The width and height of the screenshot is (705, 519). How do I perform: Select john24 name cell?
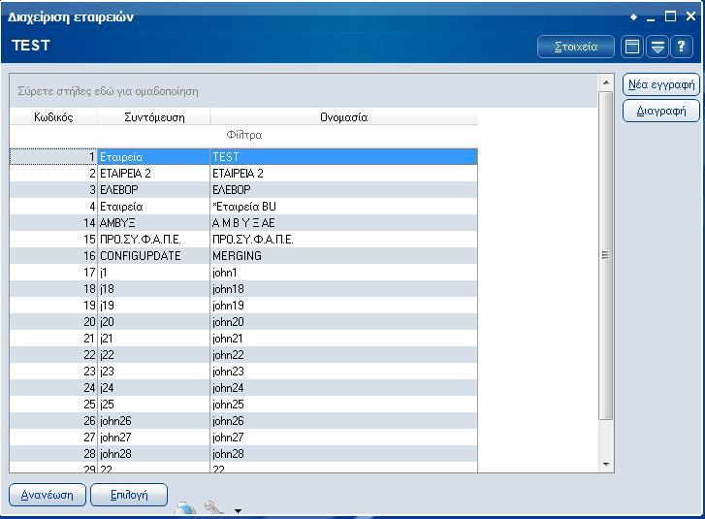[x=344, y=388]
